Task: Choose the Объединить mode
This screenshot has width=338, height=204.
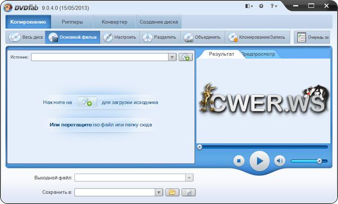Action: pos(203,37)
